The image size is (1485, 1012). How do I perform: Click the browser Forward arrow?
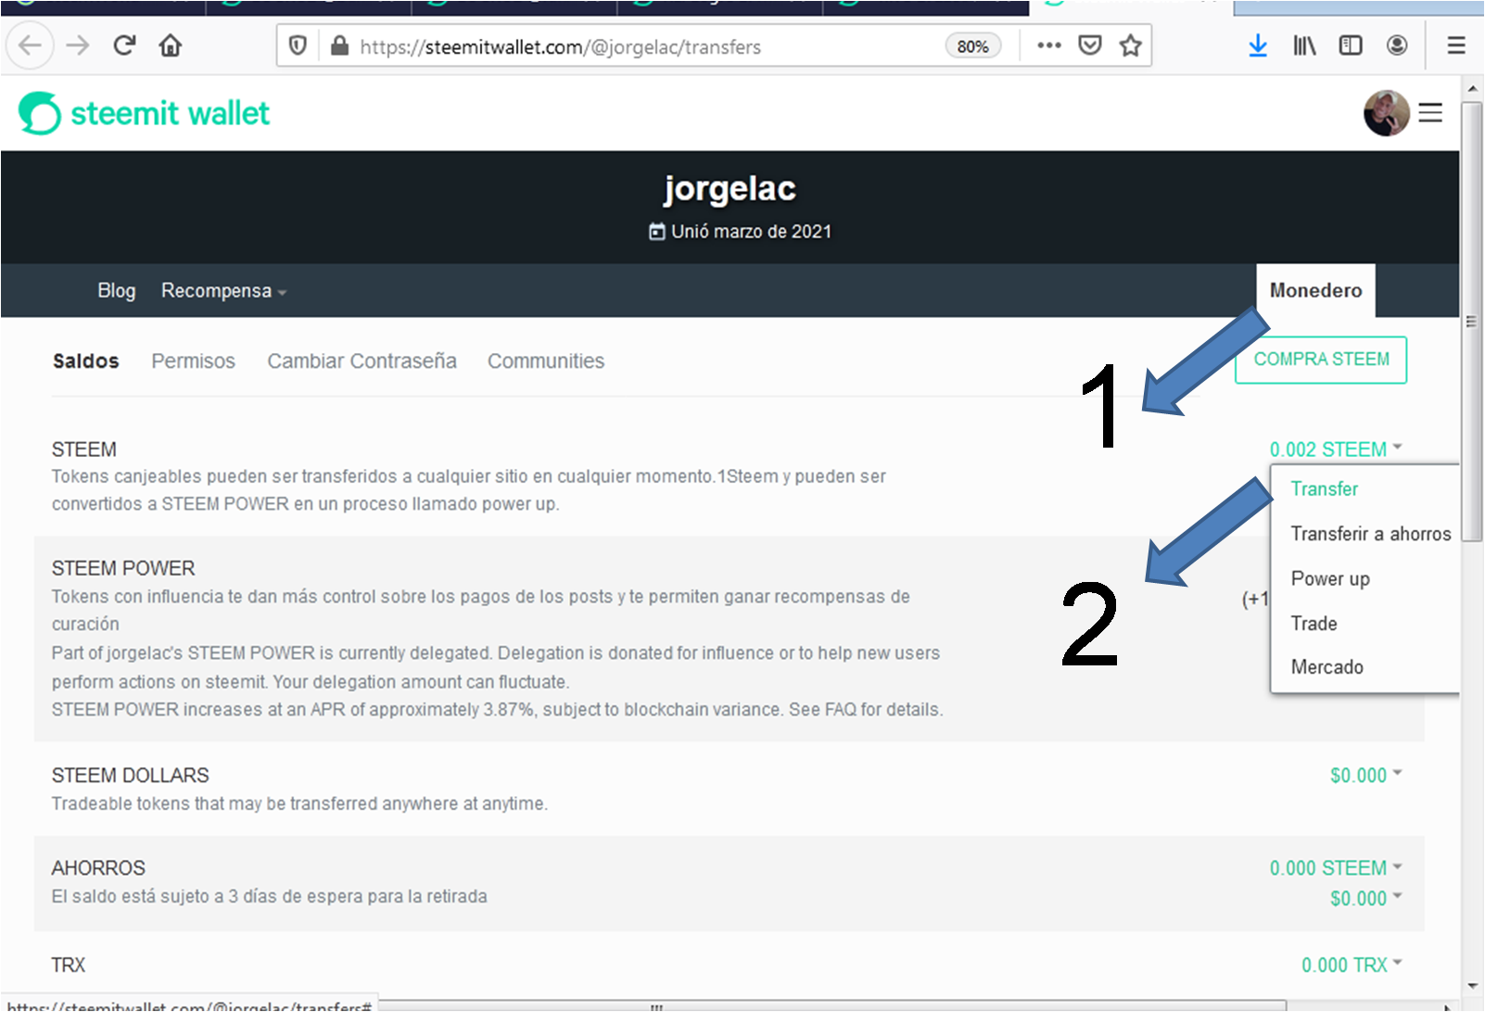click(78, 45)
